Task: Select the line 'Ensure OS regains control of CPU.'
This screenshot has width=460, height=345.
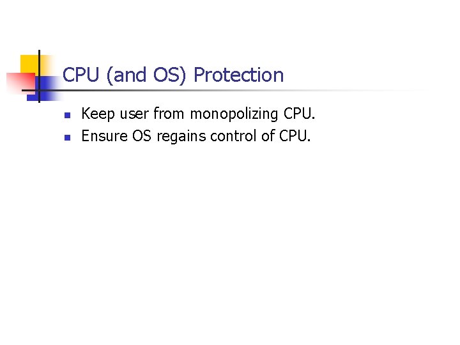Action: (196, 135)
